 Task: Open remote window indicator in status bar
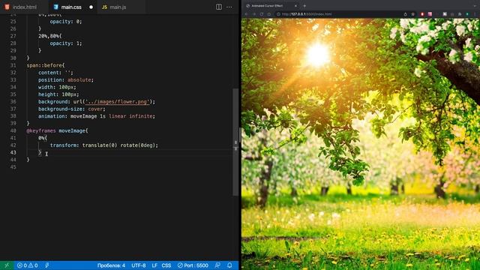coord(7,265)
